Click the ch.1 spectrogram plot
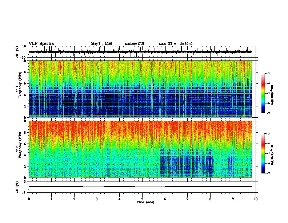Screen dimensions: 288x223 point(140,89)
